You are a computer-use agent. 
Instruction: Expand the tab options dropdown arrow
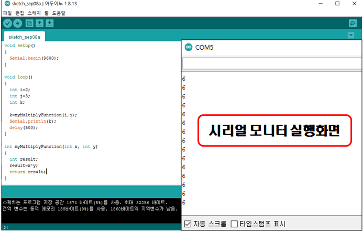(351, 35)
